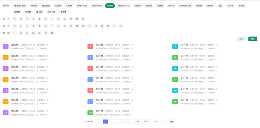The image size is (260, 128).
Task: Toggle 知行楼 chip in the 教学楼 filter row
Action: point(230,6)
